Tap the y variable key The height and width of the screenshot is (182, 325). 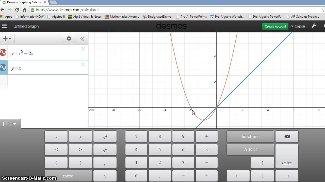[x=80, y=136]
